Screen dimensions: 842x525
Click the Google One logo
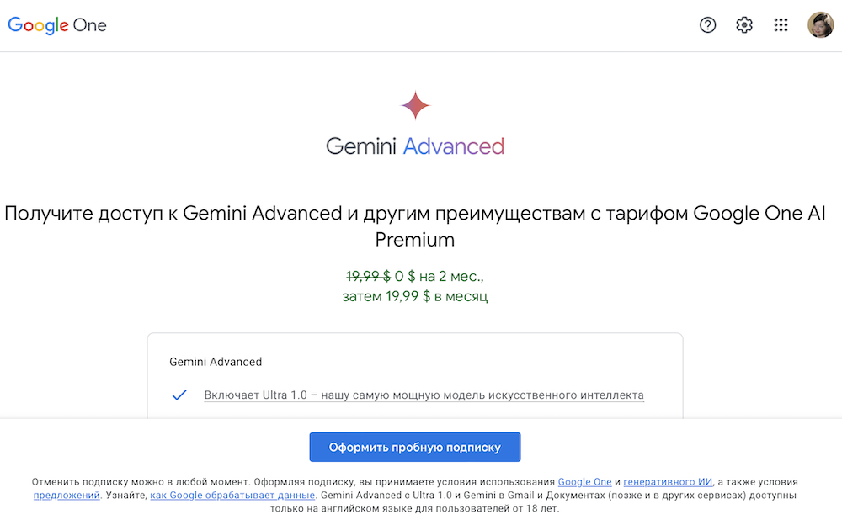click(x=57, y=25)
